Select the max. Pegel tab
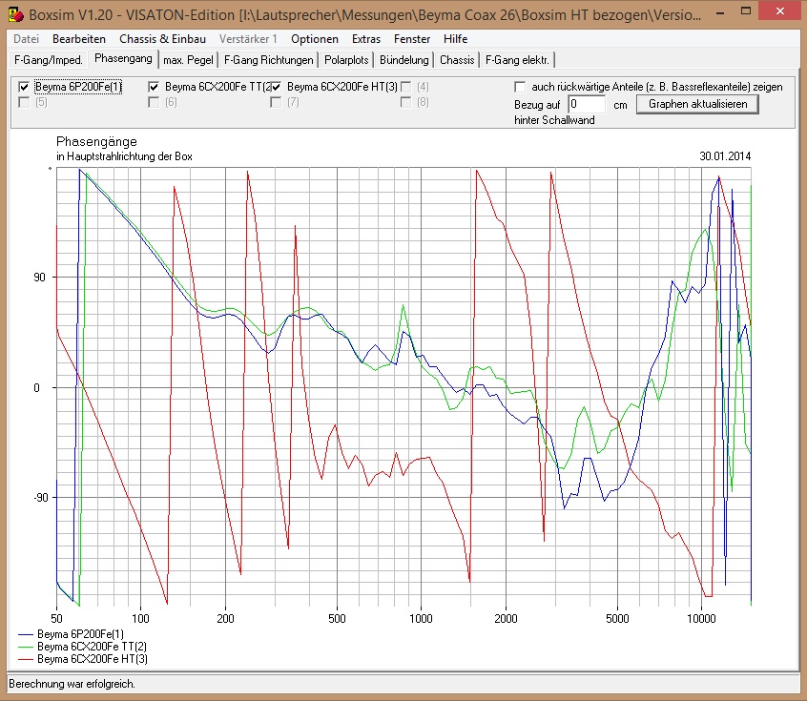The height and width of the screenshot is (701, 807). tap(186, 60)
